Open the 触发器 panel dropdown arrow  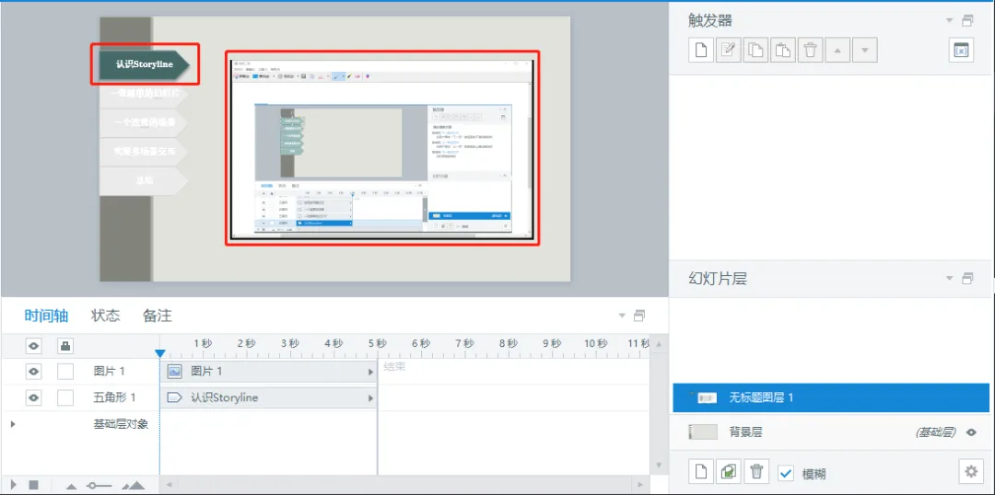(x=950, y=20)
